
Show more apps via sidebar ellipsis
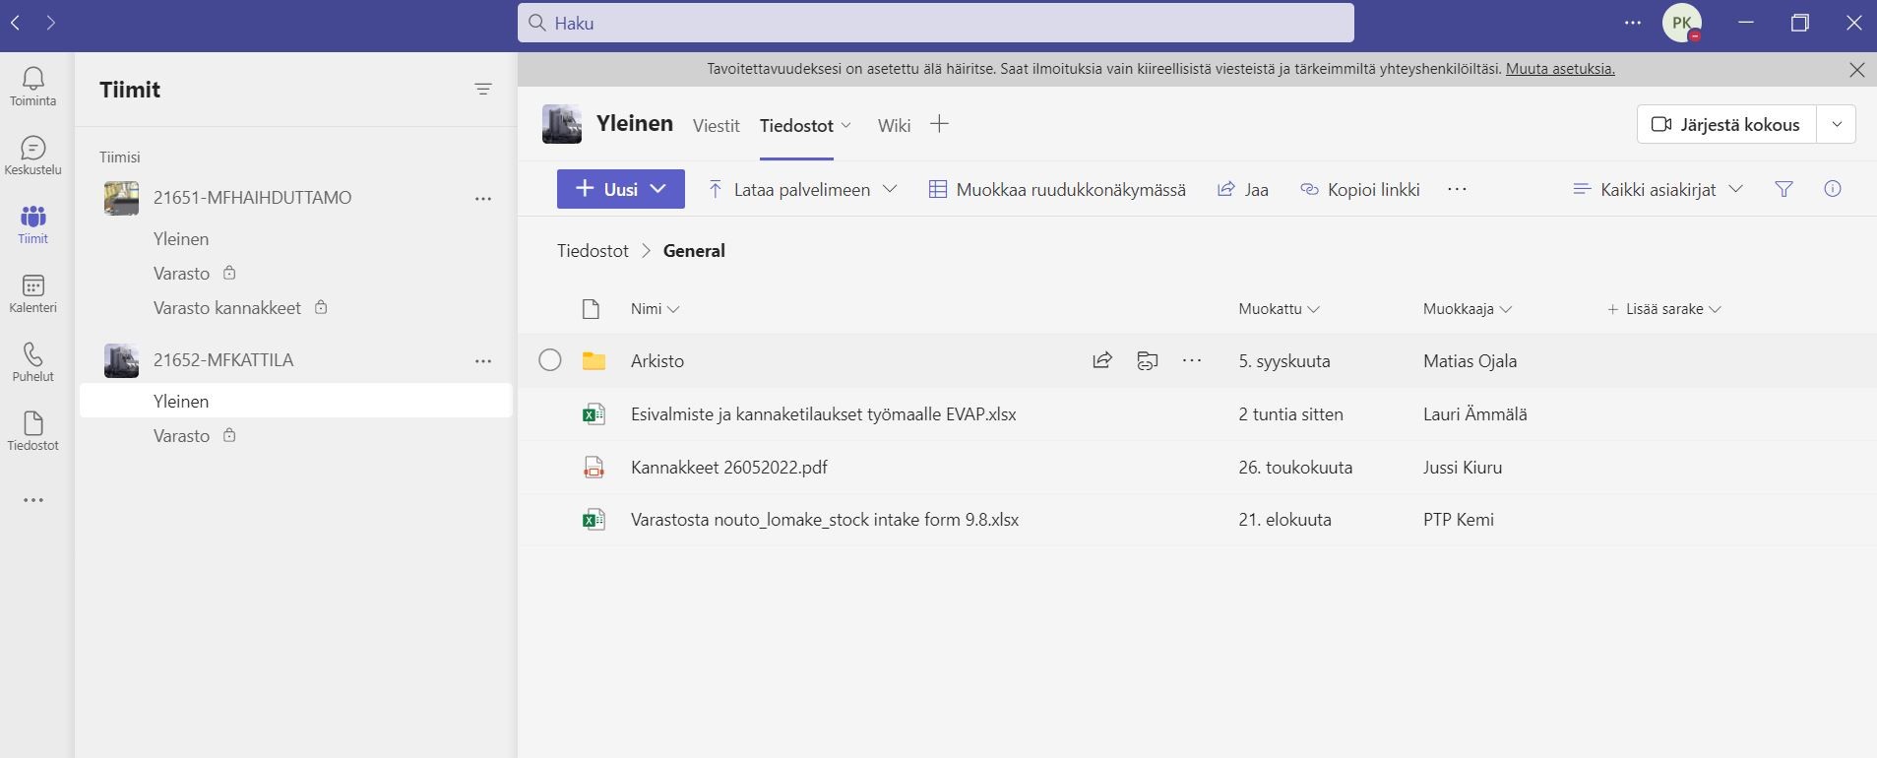[x=33, y=500]
